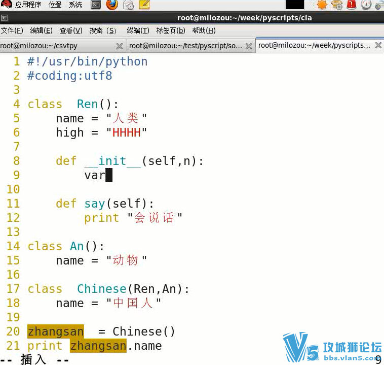Click the #coding:utf8 line
The width and height of the screenshot is (384, 365).
tap(70, 76)
